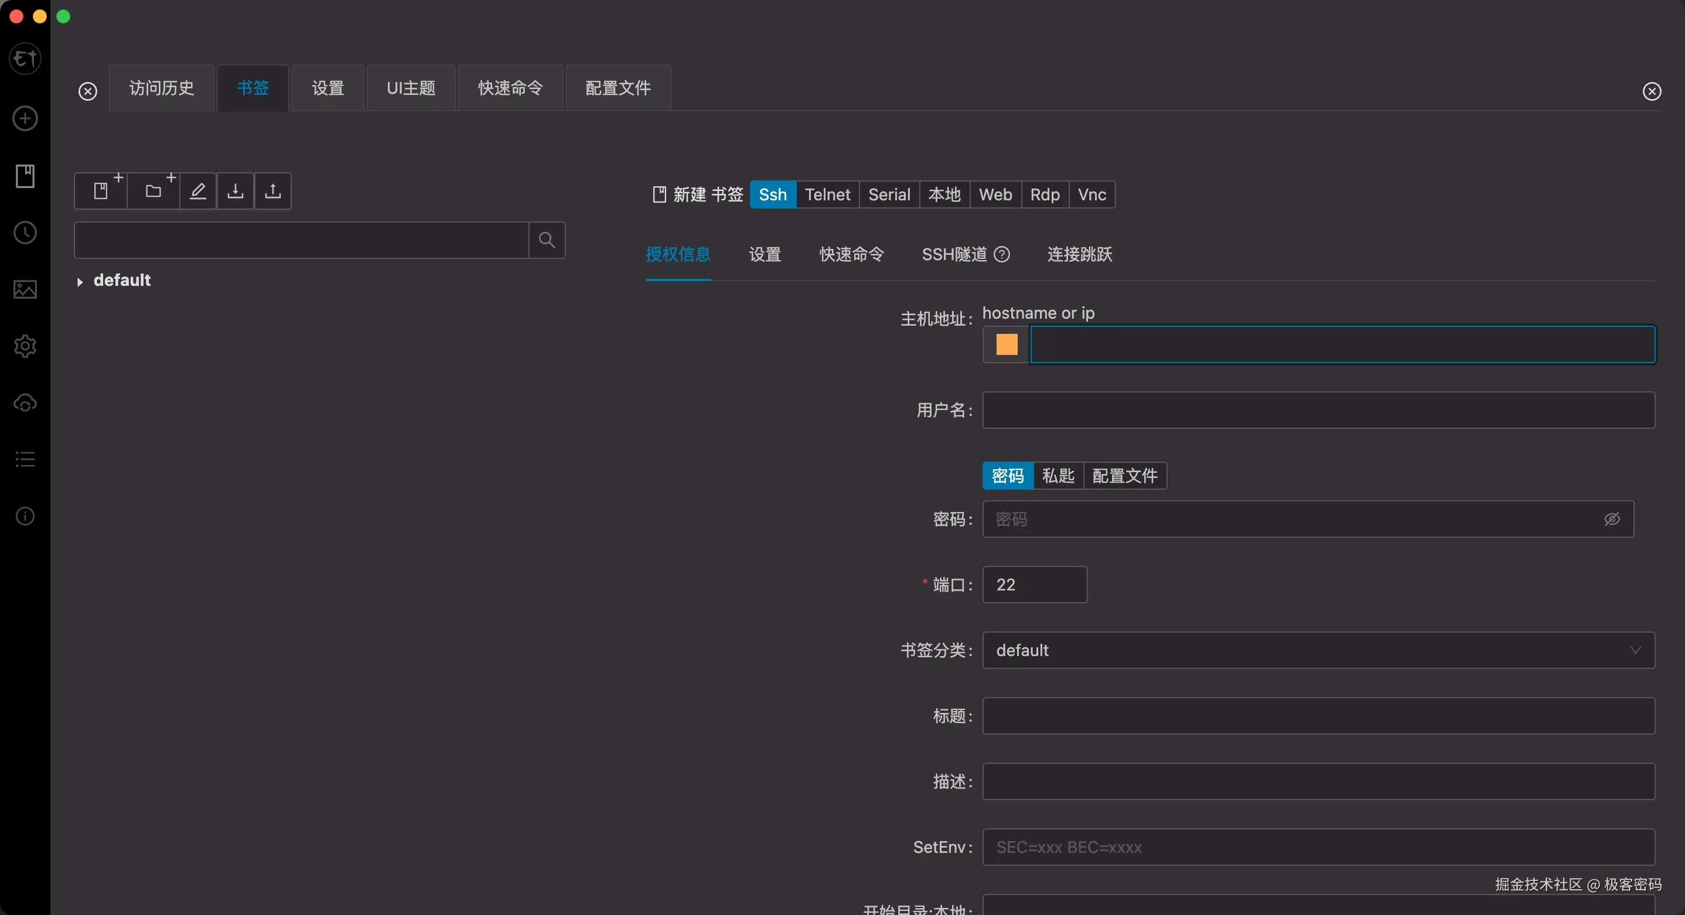Viewport: 1685px width, 915px height.
Task: Select the 私匙 authentication option
Action: click(1058, 476)
